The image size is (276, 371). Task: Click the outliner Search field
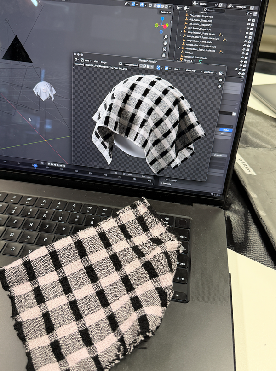tap(214, 10)
